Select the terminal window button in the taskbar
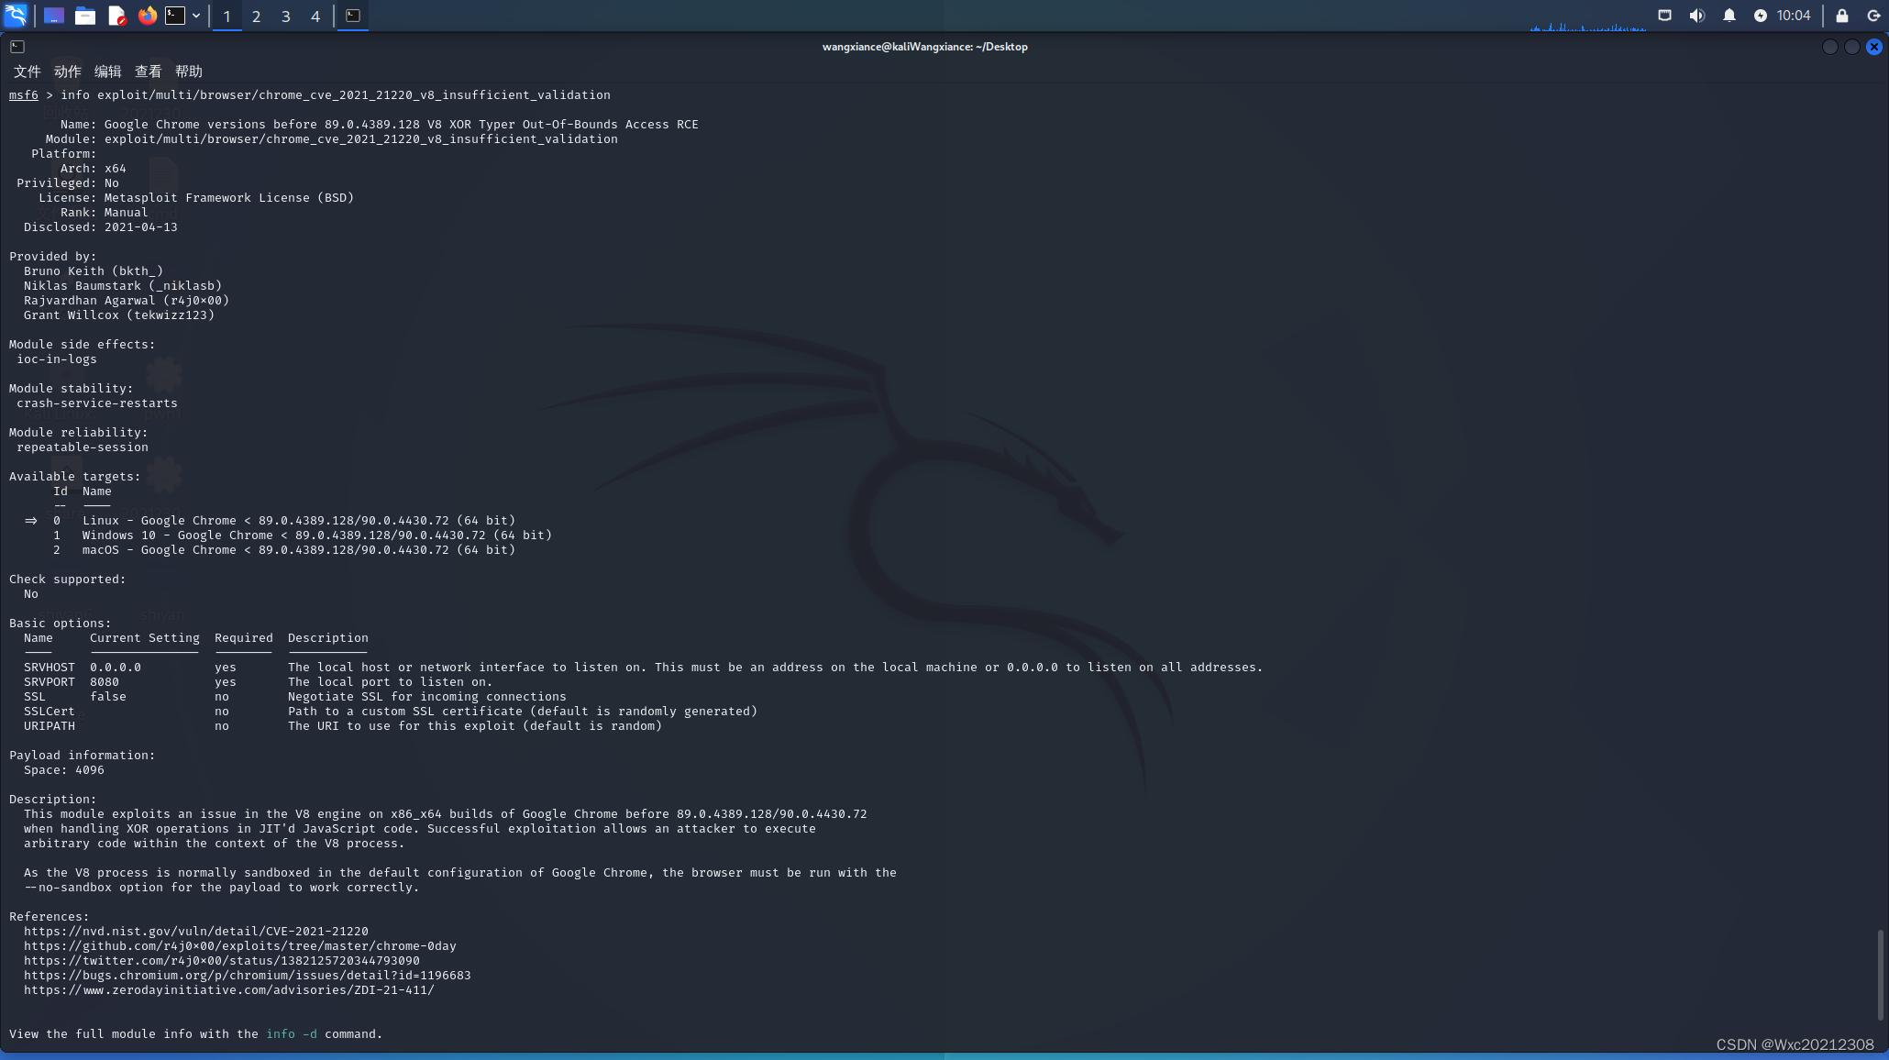The image size is (1889, 1060). pos(353,16)
